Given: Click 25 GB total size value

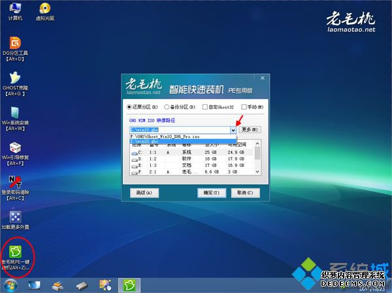Looking at the screenshot, I should pyautogui.click(x=211, y=152).
